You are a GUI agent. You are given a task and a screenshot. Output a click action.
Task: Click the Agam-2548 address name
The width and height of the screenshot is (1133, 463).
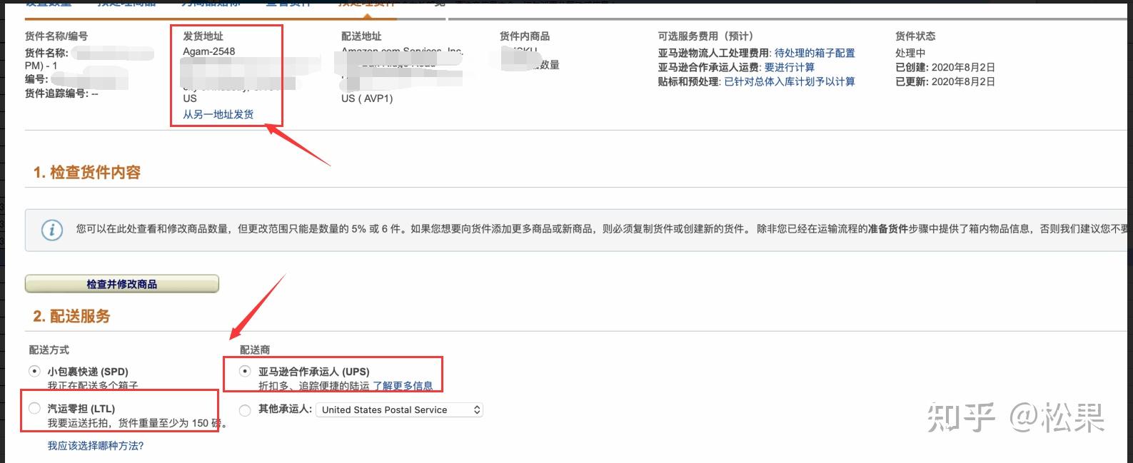[x=209, y=51]
